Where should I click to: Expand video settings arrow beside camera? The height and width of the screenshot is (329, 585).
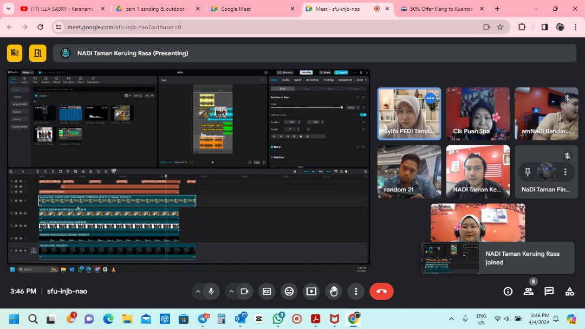(231, 291)
